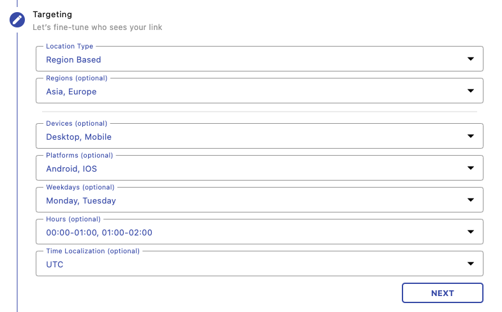
Task: Click the 'Hours (optional)' field label
Action: click(x=73, y=219)
